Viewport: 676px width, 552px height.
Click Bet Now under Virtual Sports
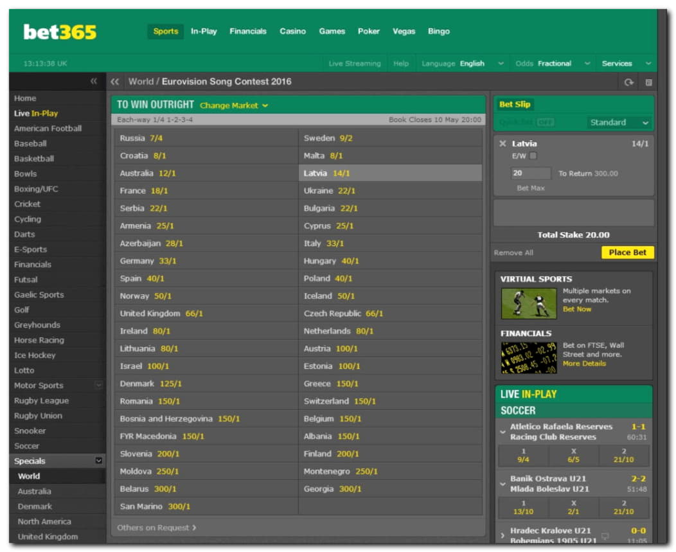(x=577, y=309)
